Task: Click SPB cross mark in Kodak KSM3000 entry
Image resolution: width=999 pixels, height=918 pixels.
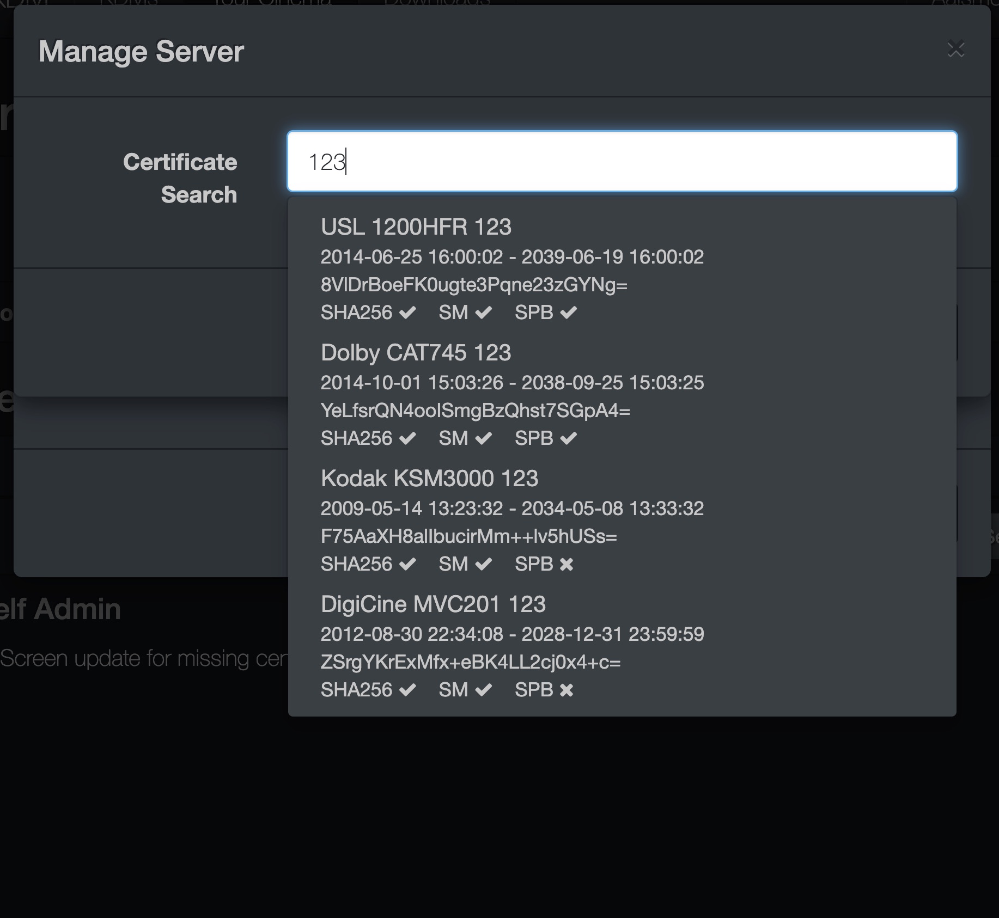Action: 566,564
